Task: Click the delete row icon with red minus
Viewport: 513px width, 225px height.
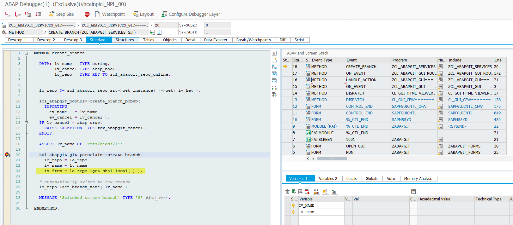Action: tap(307, 192)
